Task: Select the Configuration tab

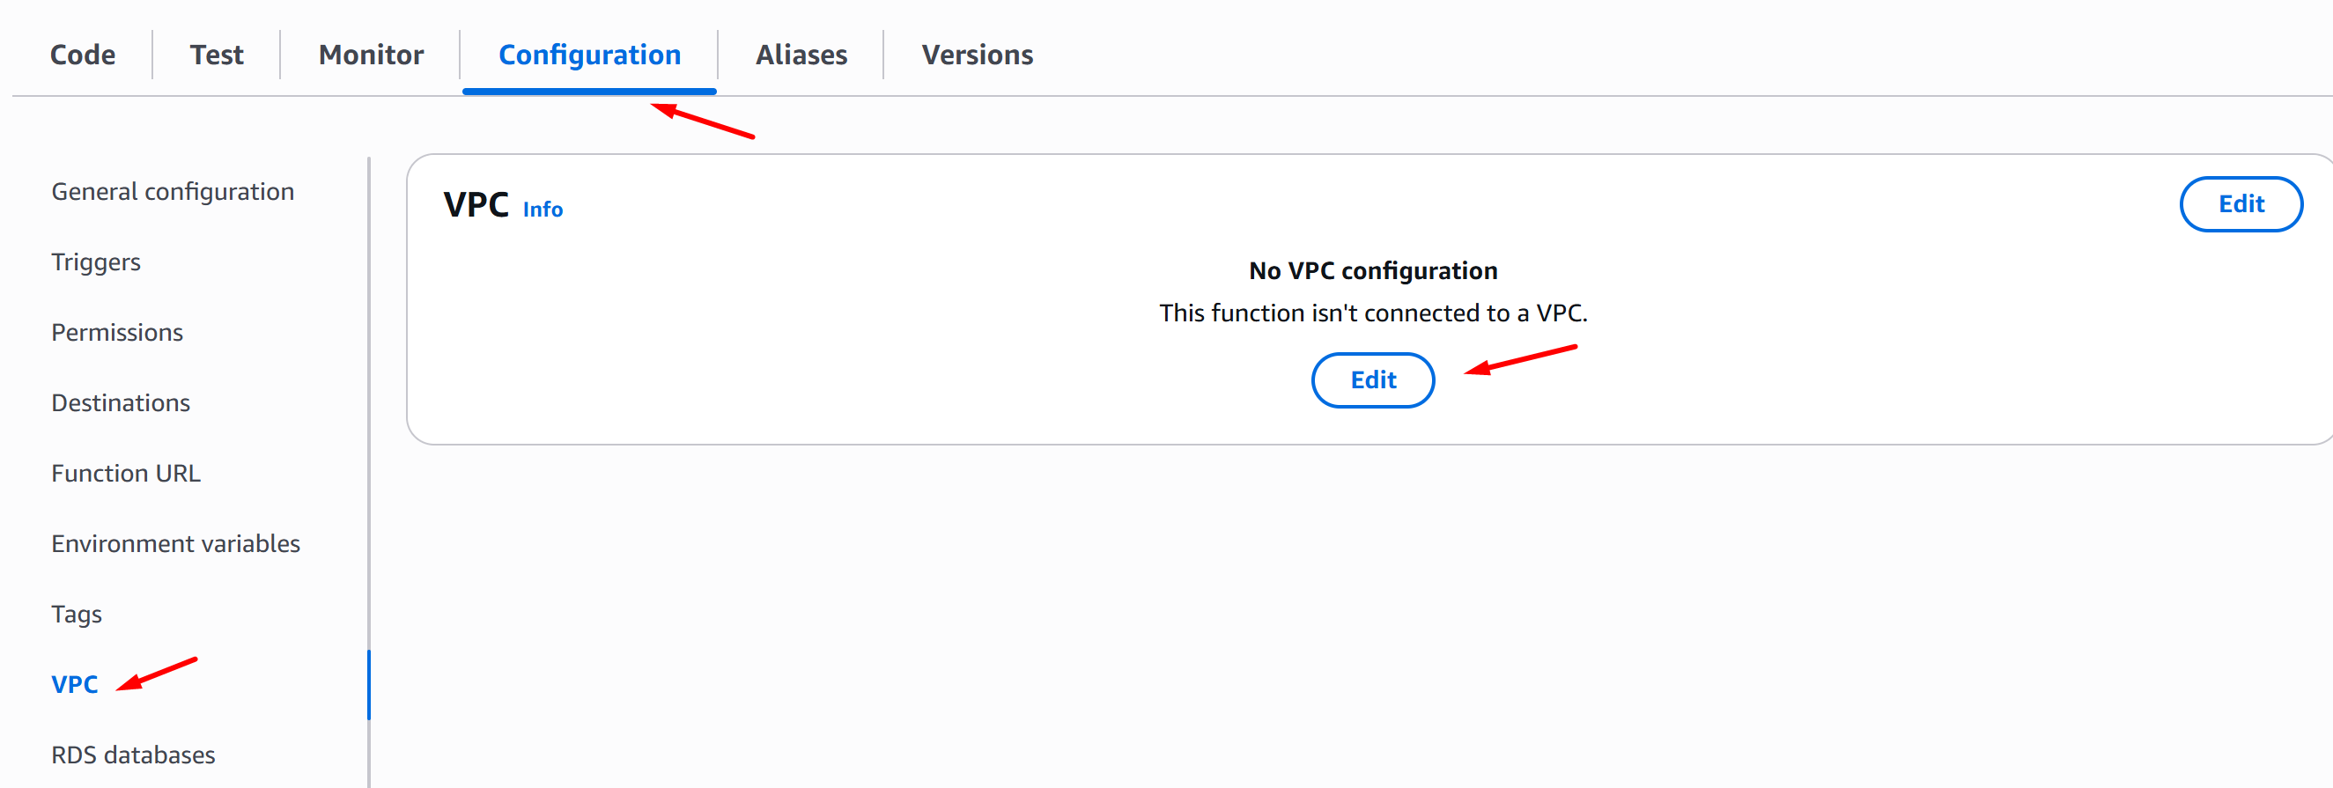Action: click(589, 55)
